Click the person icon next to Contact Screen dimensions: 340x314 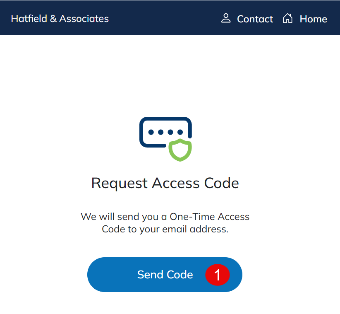point(226,18)
